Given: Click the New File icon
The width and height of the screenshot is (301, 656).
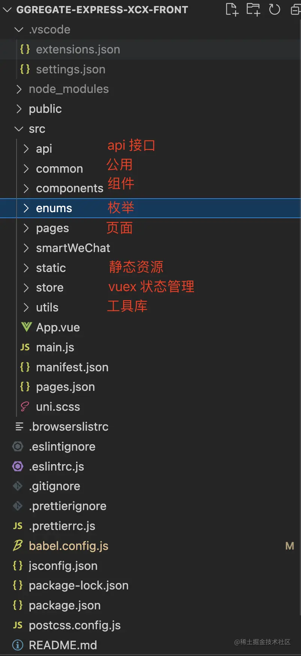Looking at the screenshot, I should click(x=232, y=9).
